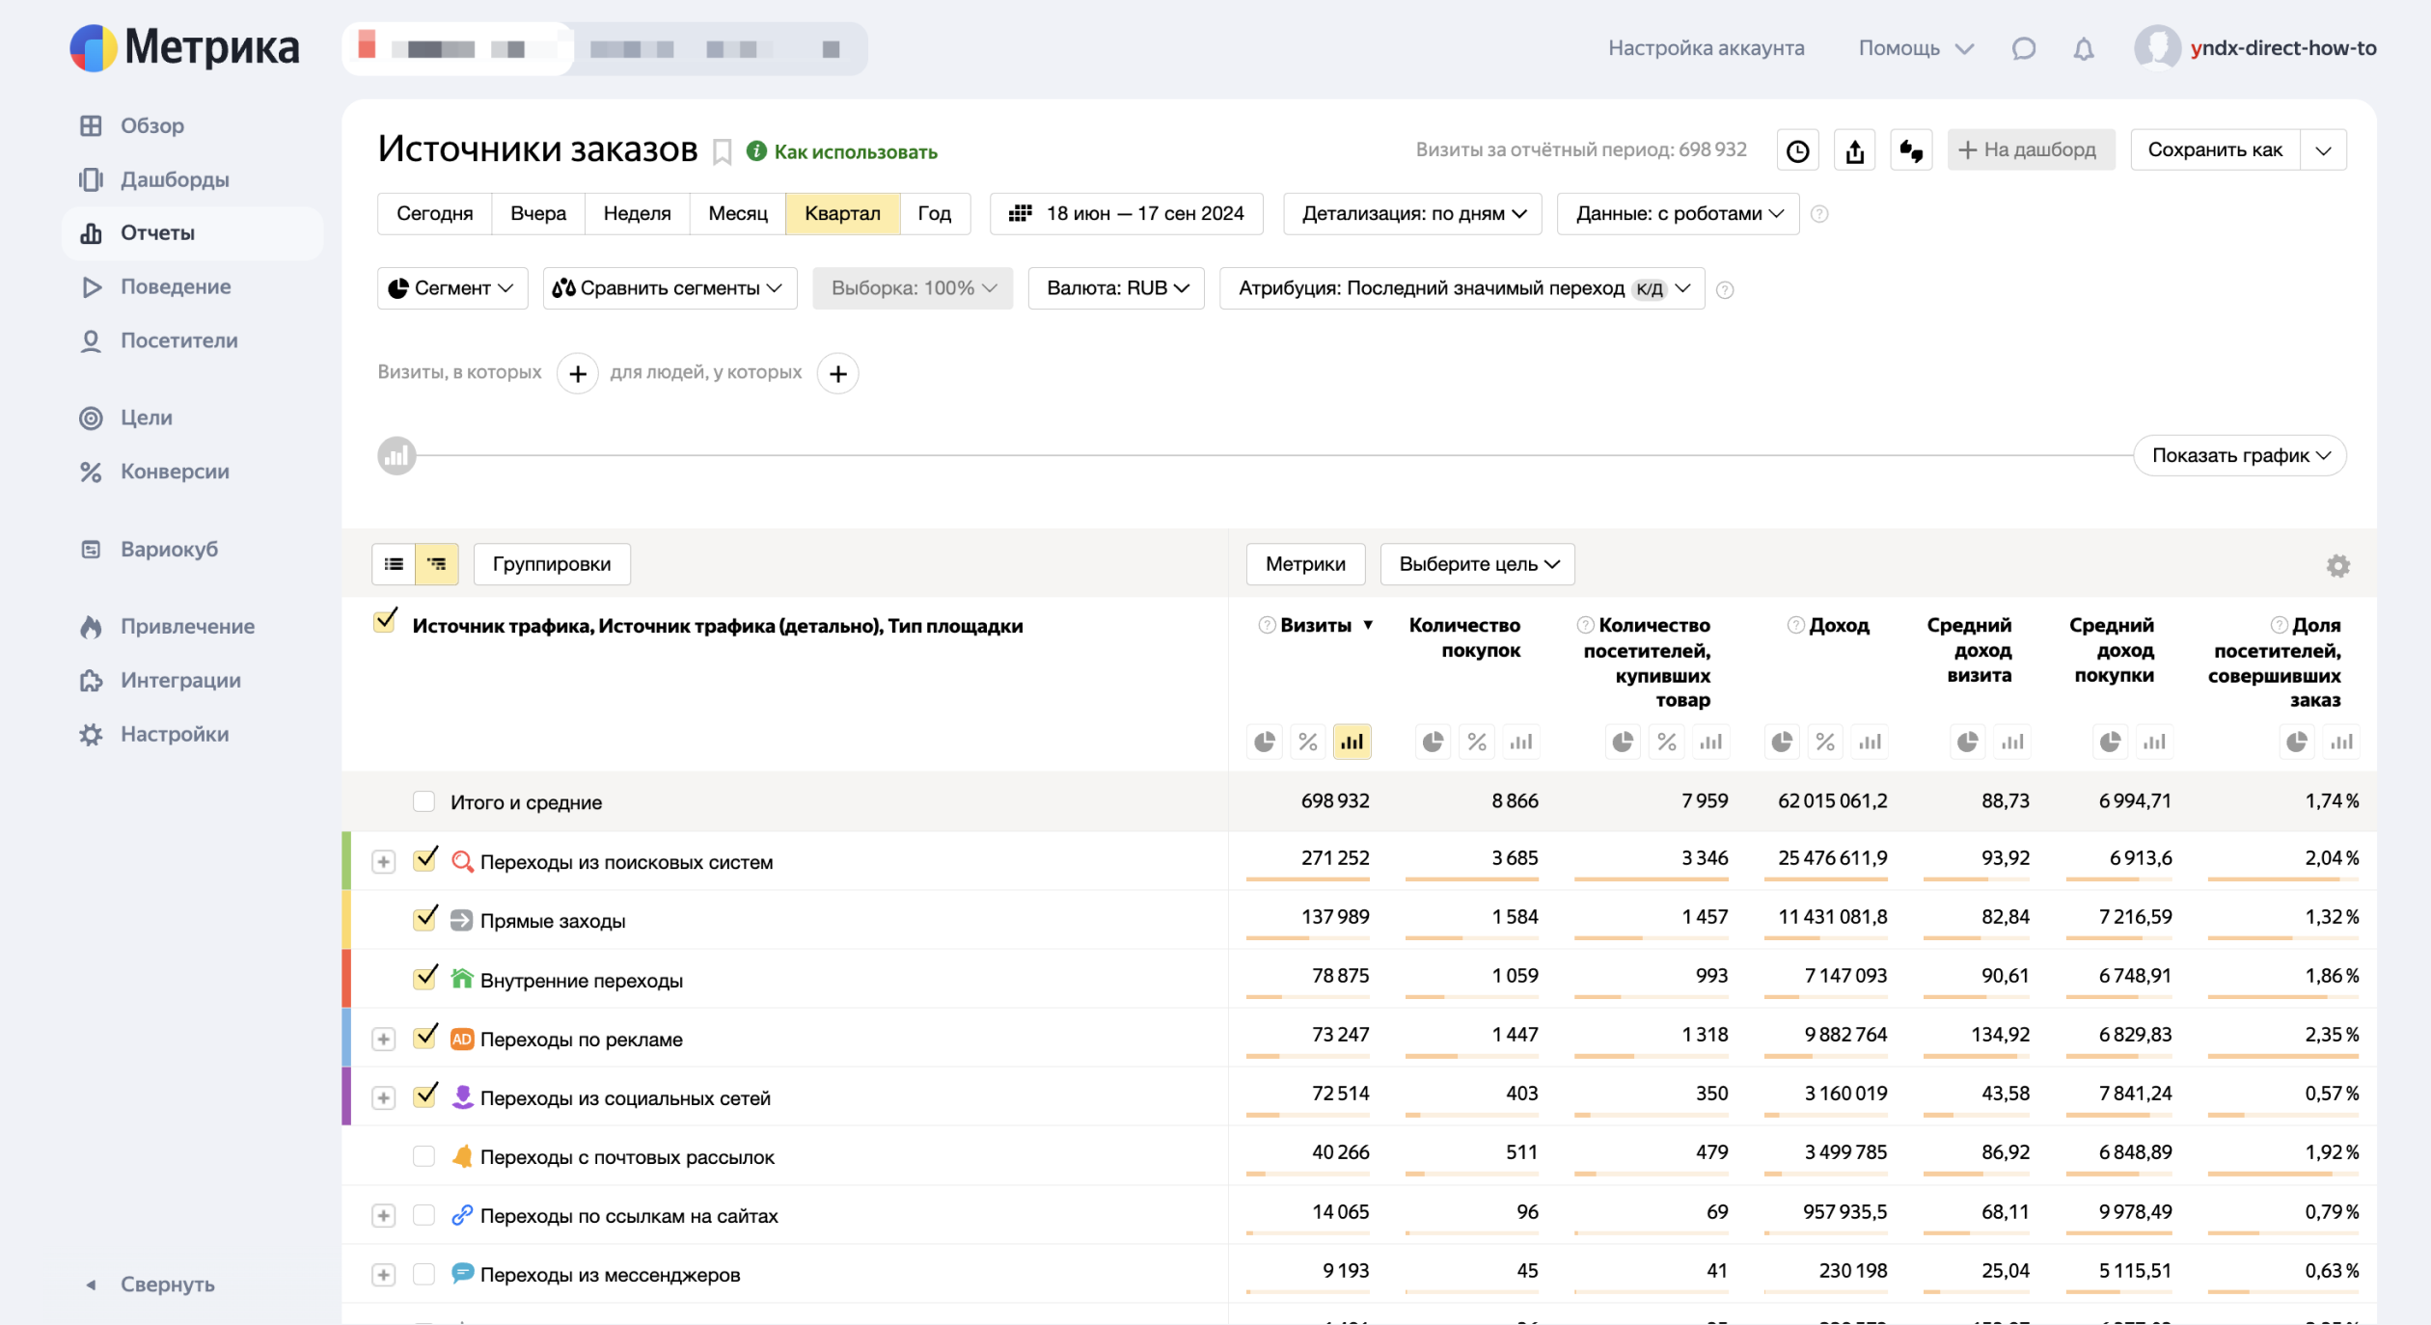Screen dimensions: 2431x1325
Task: Open table settings gear icon
Action: pyautogui.click(x=2337, y=566)
